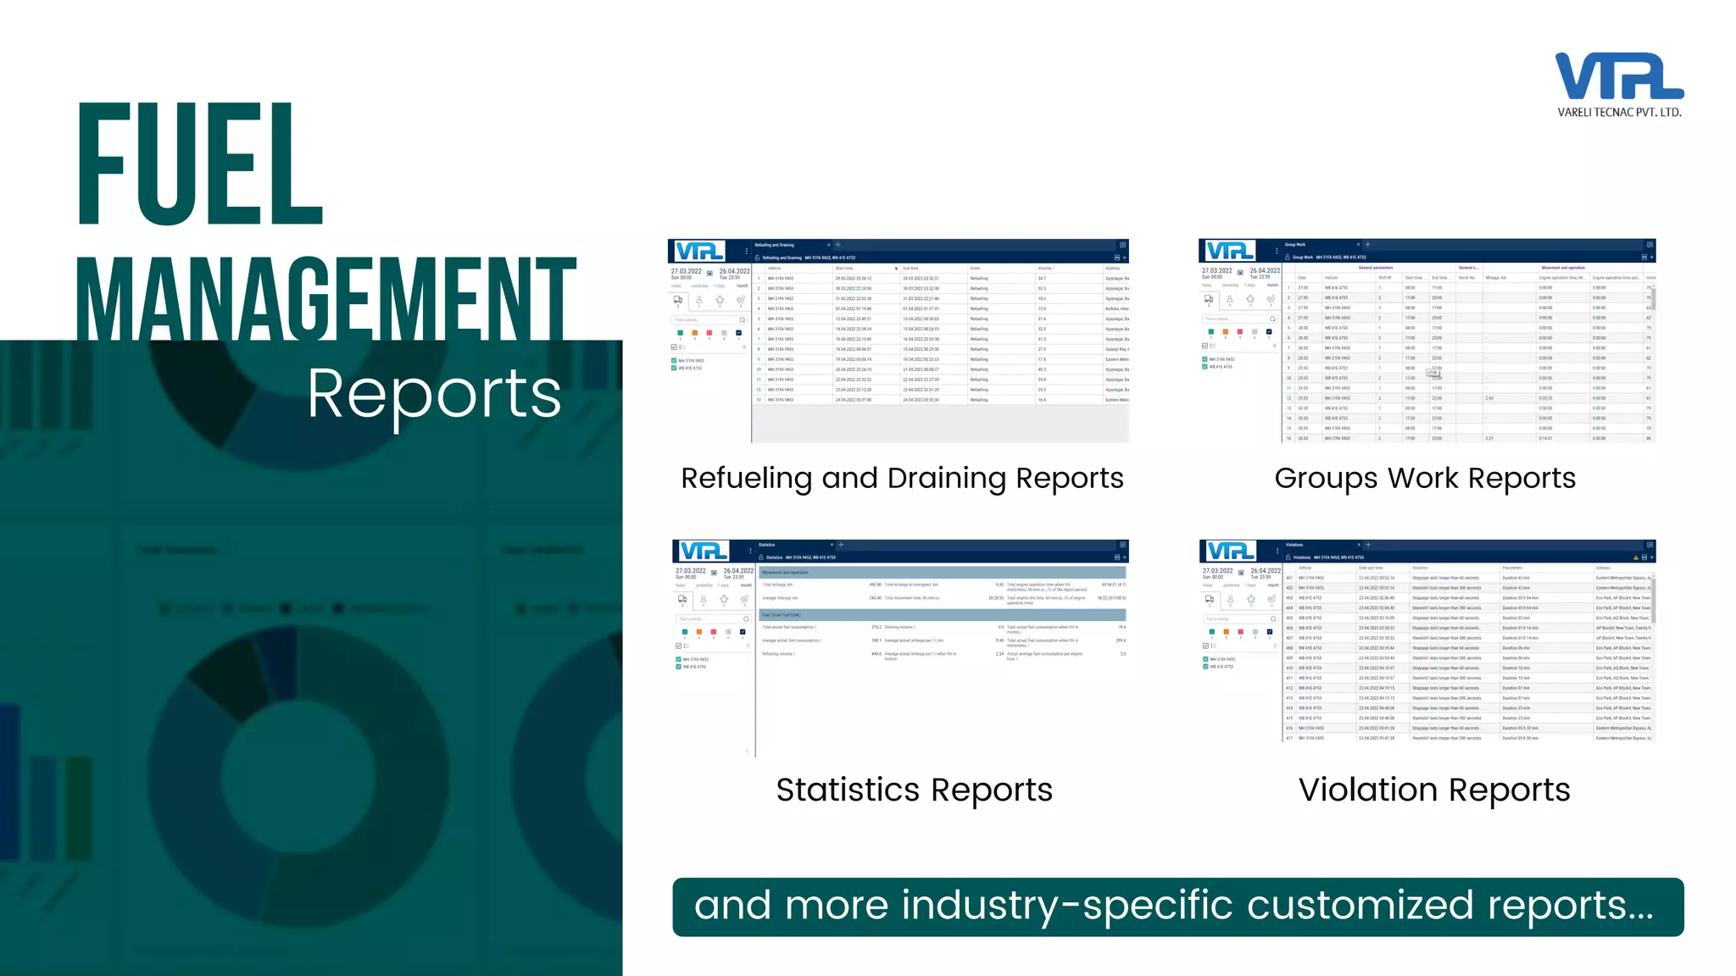Open three-dots menu in Group Work panel
1736x976 pixels.
pyautogui.click(x=1277, y=251)
